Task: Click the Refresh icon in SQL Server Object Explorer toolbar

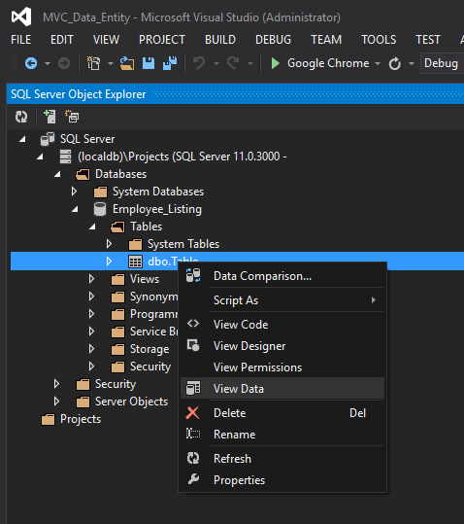Action: [21, 117]
